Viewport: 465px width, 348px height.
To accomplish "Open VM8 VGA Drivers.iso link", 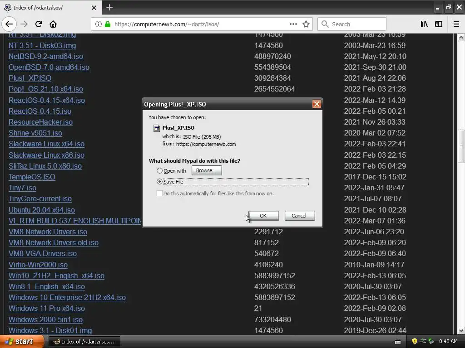I will tap(43, 254).
